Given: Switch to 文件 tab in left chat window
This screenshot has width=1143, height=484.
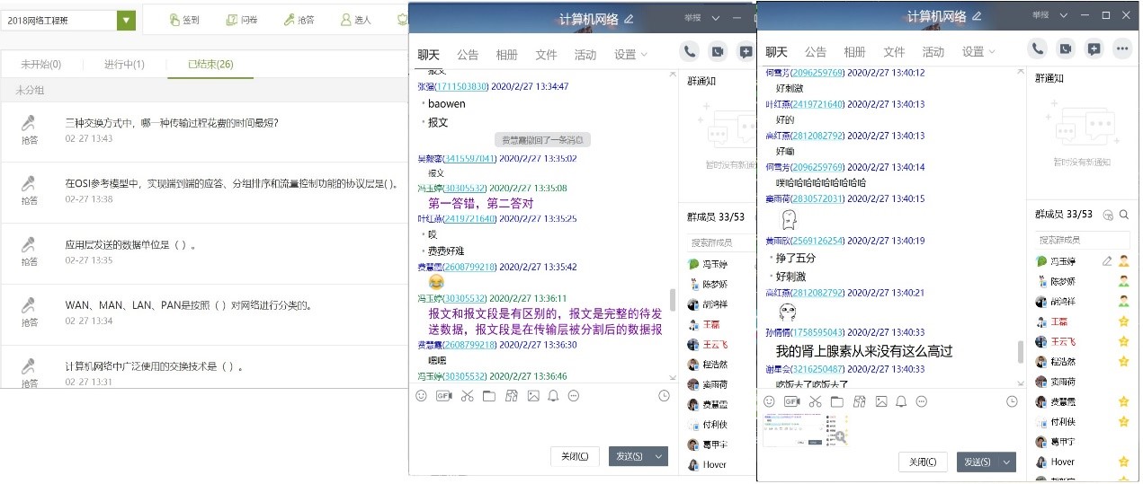Looking at the screenshot, I should pos(546,55).
